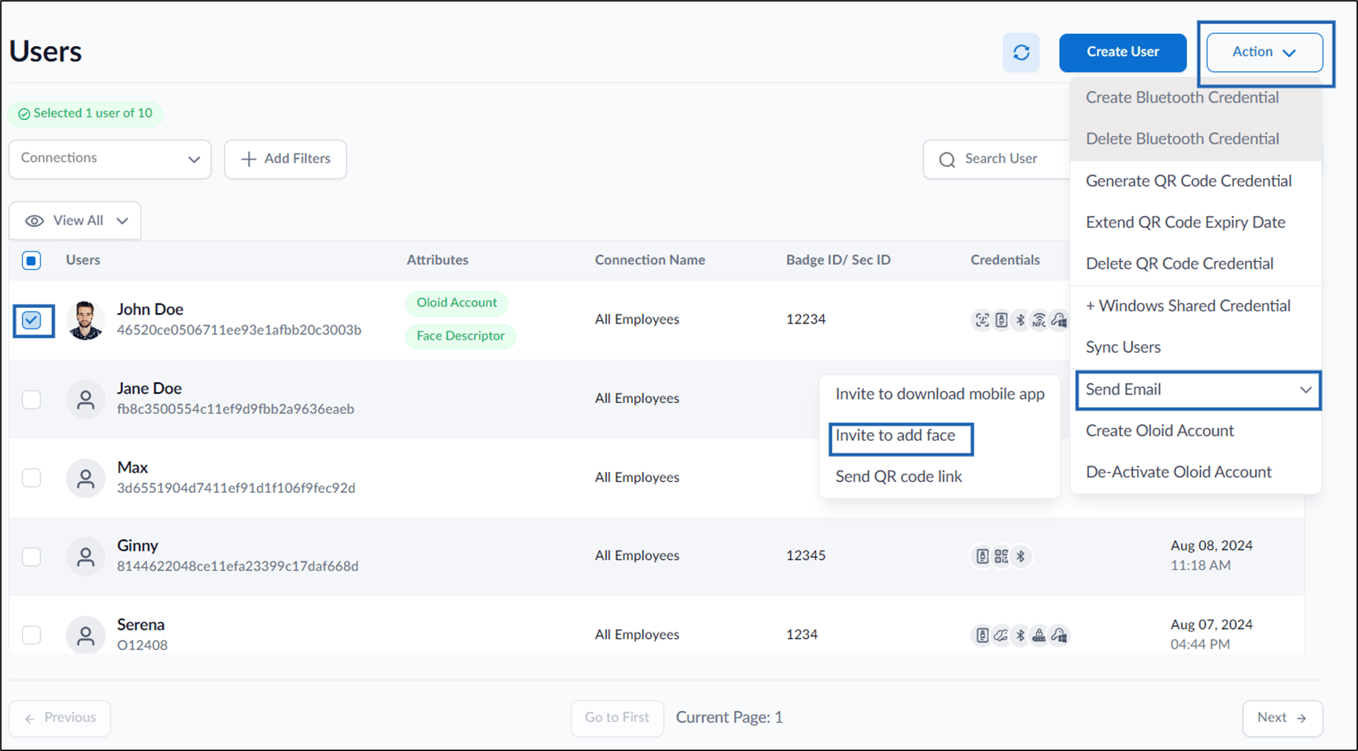Click Ginny's Bluetooth credential icon
This screenshot has width=1358, height=751.
[x=1021, y=557]
